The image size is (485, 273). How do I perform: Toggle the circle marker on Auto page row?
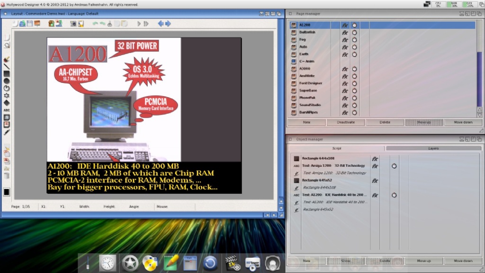tap(354, 47)
